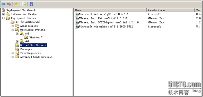203x97 pixels.
Task: Expand the Applications node
Action: [x=13, y=26]
